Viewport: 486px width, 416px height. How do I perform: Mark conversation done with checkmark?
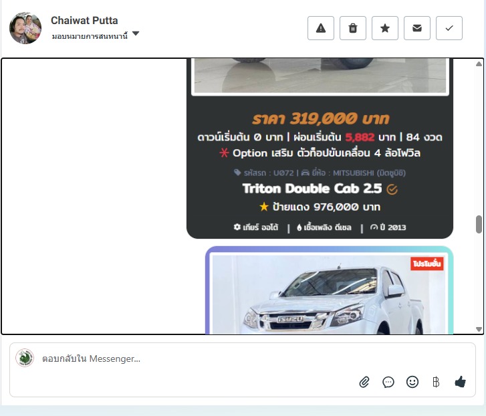pyautogui.click(x=449, y=28)
